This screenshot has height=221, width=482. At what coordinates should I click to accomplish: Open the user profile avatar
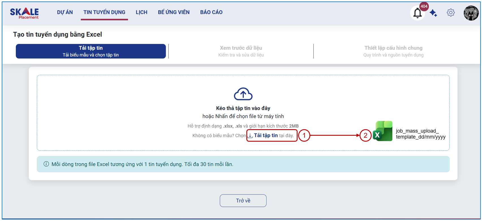pos(471,13)
